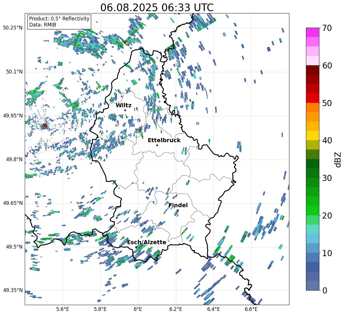Click the colorbar 10 tick label

coord(327,253)
